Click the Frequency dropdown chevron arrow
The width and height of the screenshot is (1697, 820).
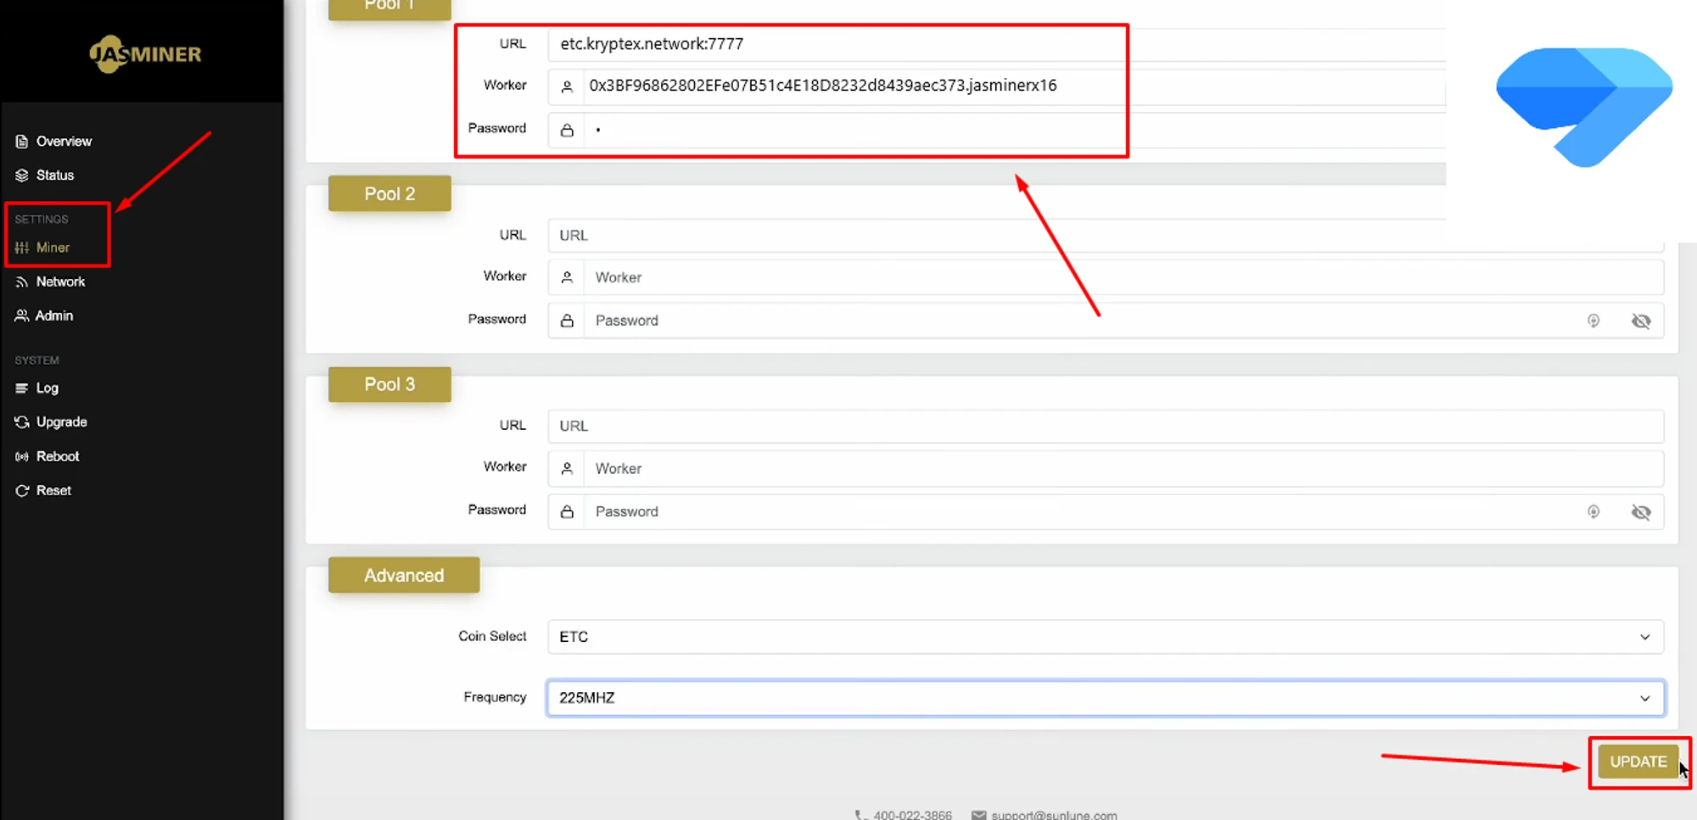pos(1644,698)
